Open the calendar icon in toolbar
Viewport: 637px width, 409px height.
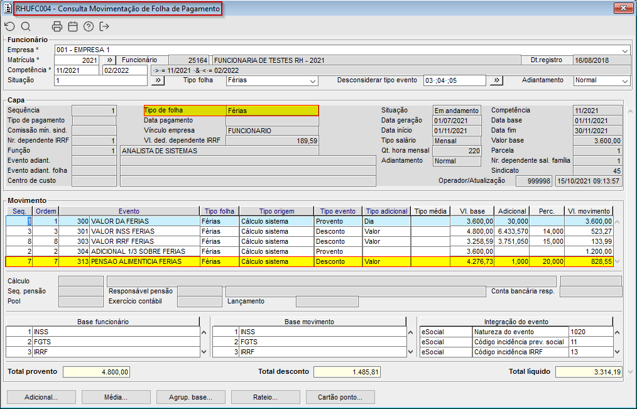click(73, 26)
